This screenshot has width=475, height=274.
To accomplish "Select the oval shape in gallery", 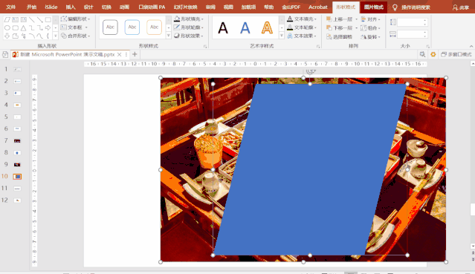I will (x=7, y=28).
